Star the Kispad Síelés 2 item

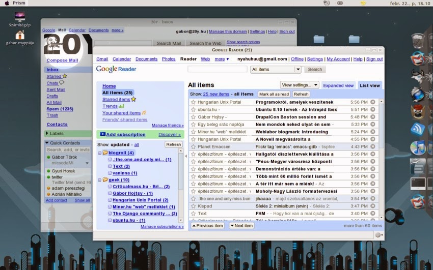(193, 206)
